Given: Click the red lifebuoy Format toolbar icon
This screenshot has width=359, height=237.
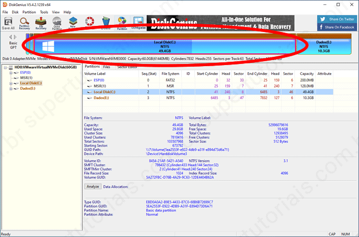Looking at the screenshot, I should [x=89, y=21].
